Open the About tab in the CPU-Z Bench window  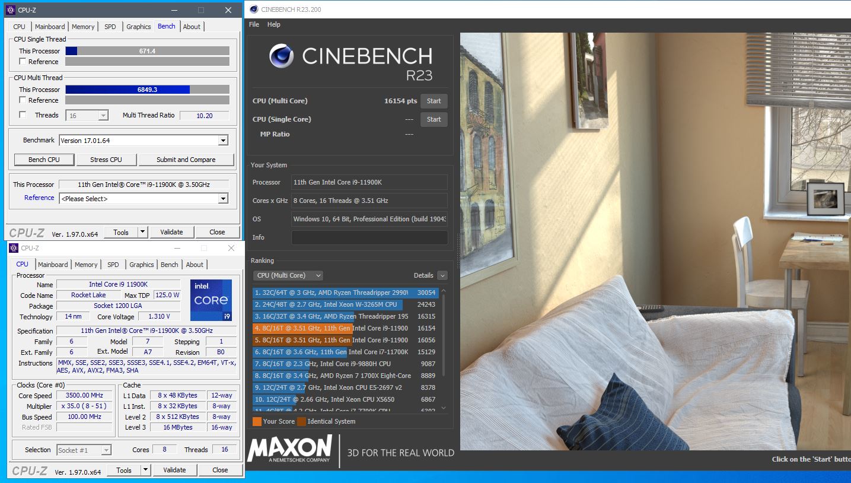[x=192, y=27]
